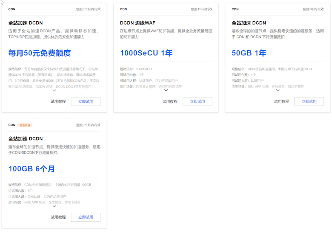
Task: Expand DCDN 边缘WAF card specifications chevron
Action: tap(166, 90)
